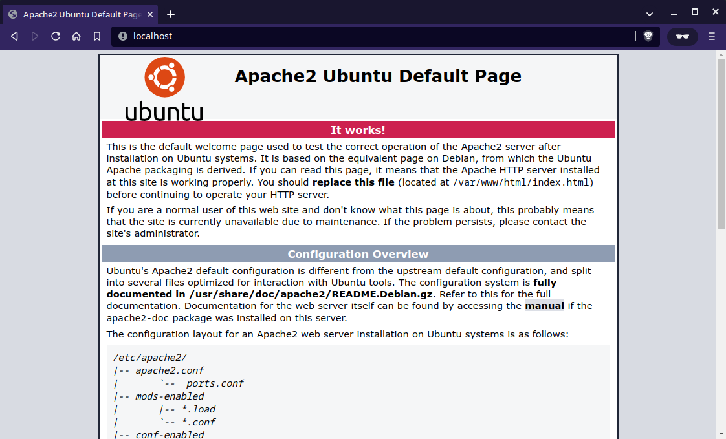Click the site information icon beside localhost
Screen dimensions: 726x439
pyautogui.click(x=122, y=36)
